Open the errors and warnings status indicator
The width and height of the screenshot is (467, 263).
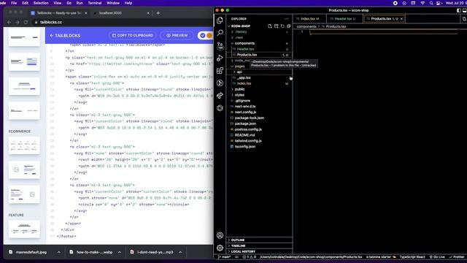[250, 257]
